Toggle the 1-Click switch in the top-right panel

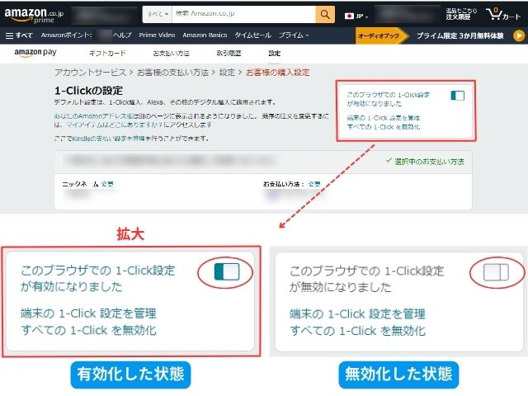click(x=457, y=96)
